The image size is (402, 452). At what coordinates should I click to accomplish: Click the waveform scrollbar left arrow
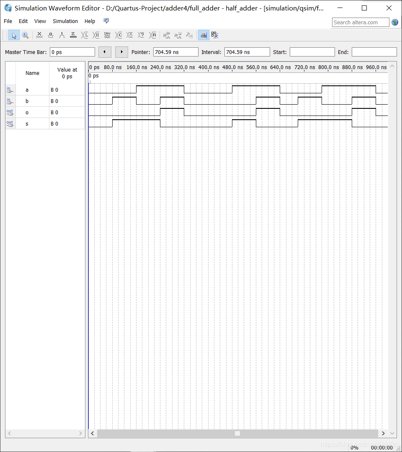(x=92, y=433)
